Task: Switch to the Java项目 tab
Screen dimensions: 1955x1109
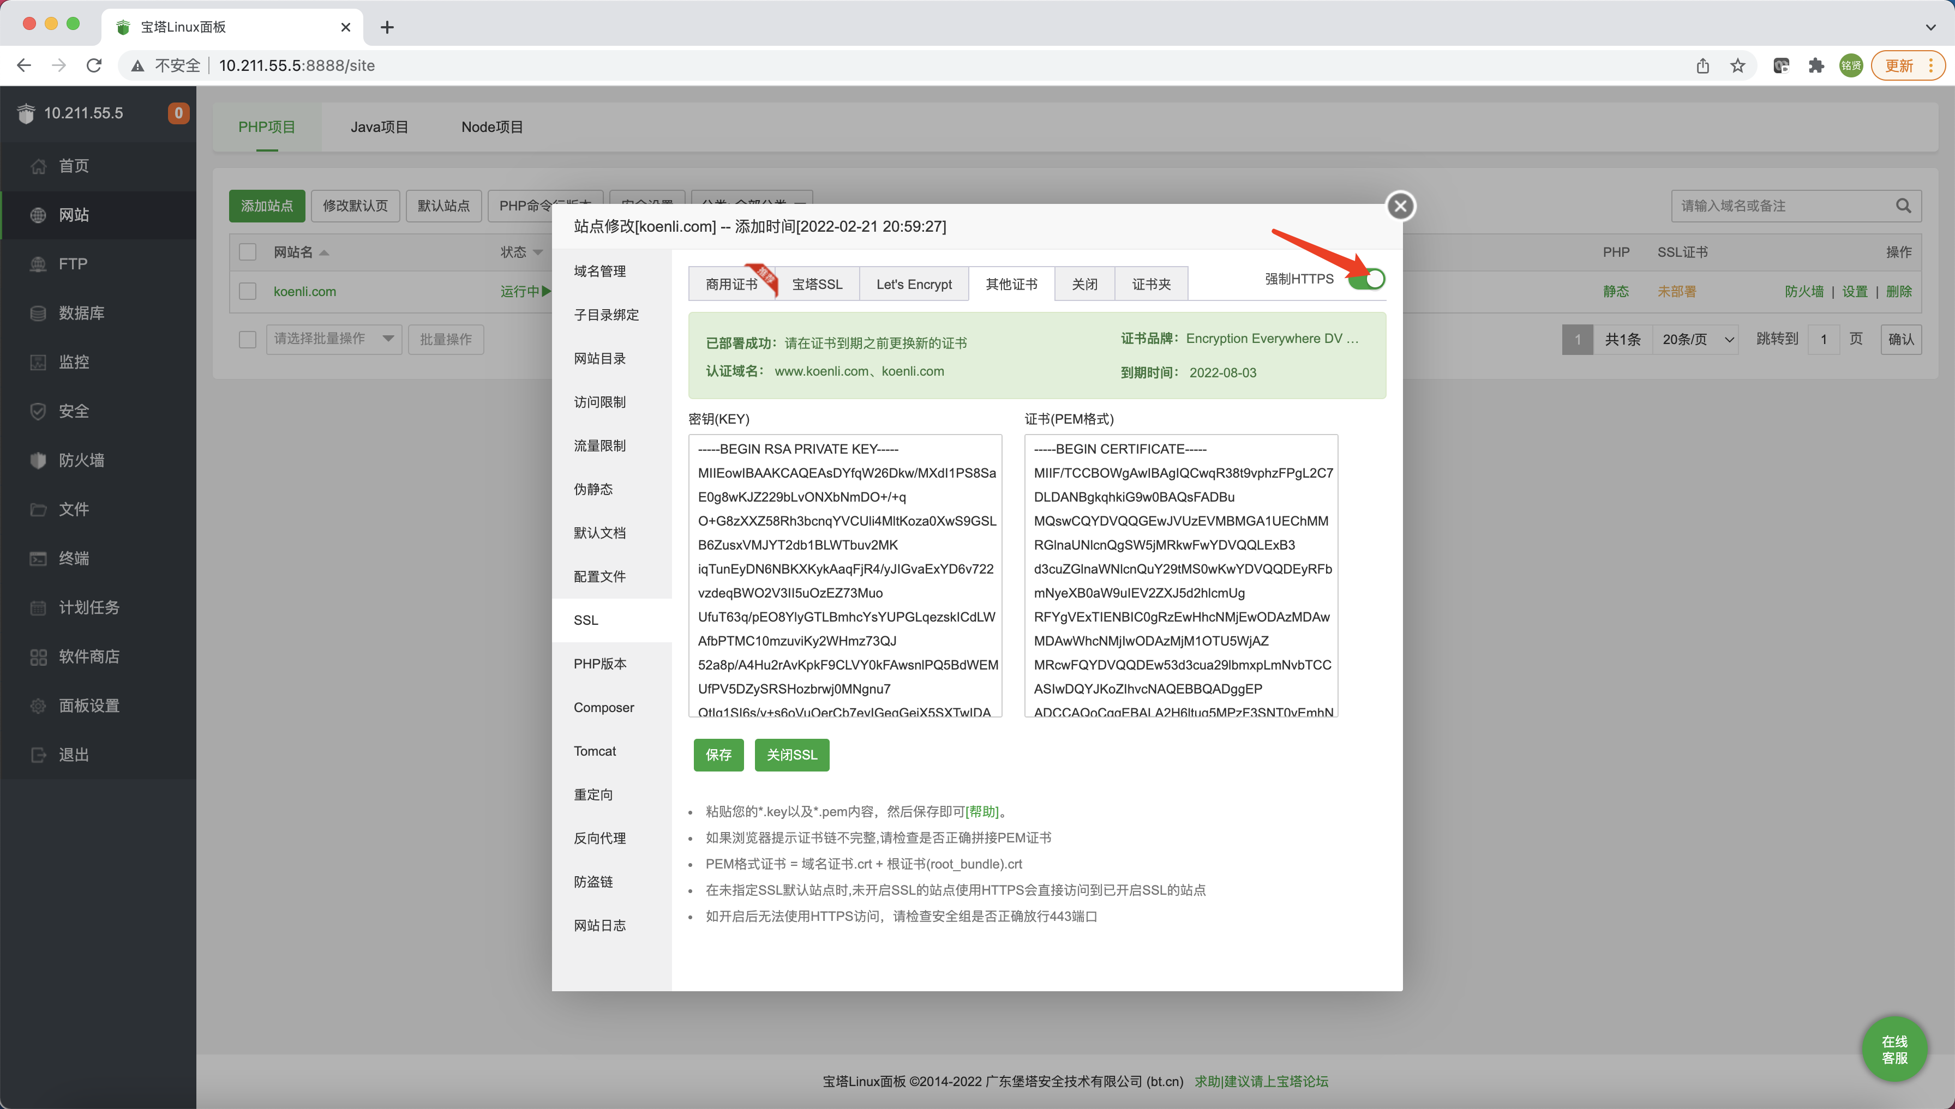Action: (380, 127)
